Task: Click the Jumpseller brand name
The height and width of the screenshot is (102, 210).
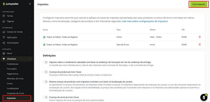Action: click(x=12, y=4)
